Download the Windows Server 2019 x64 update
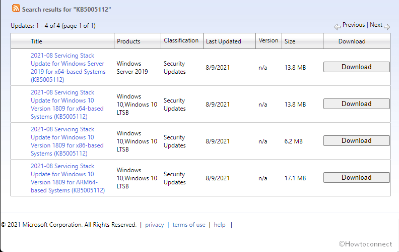The width and height of the screenshot is (399, 252). coord(357,67)
